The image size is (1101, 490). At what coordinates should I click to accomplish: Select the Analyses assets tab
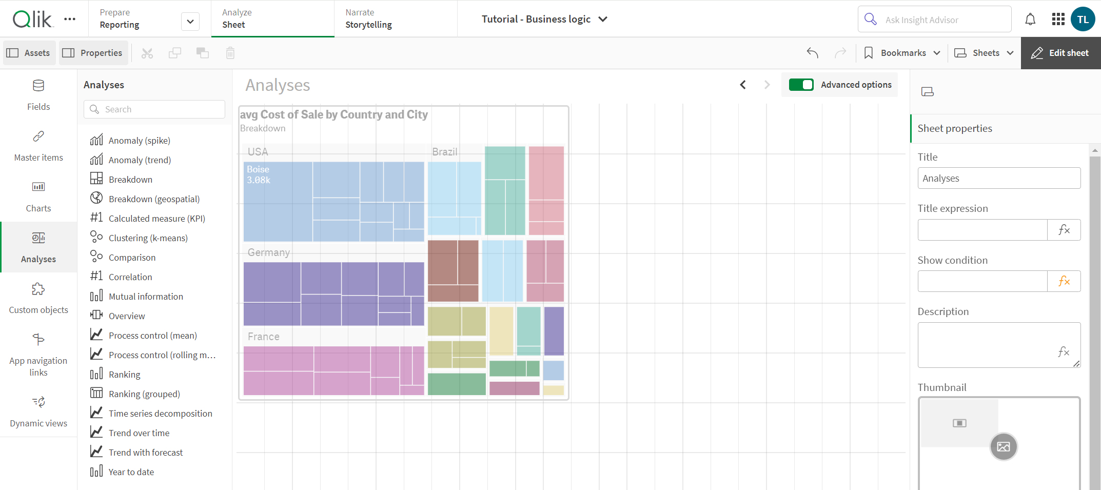point(38,247)
